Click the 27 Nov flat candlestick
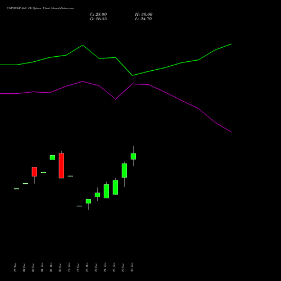281x281 pixels. click(x=16, y=189)
